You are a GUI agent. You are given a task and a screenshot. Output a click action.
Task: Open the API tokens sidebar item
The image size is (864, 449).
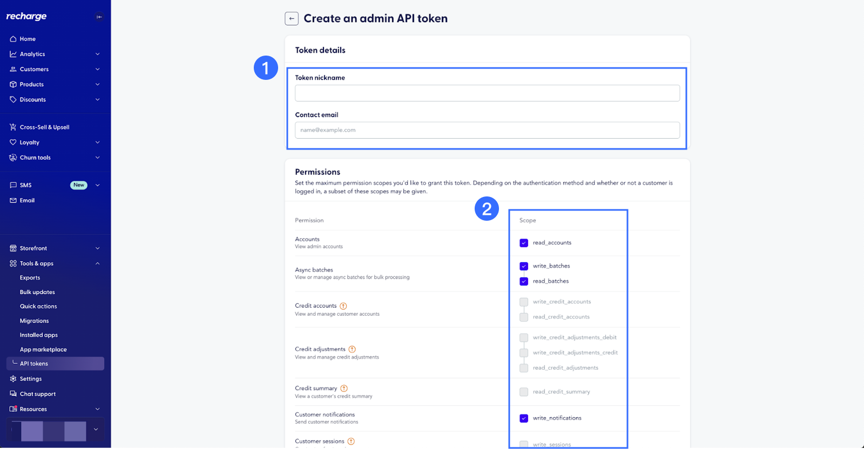tap(34, 364)
